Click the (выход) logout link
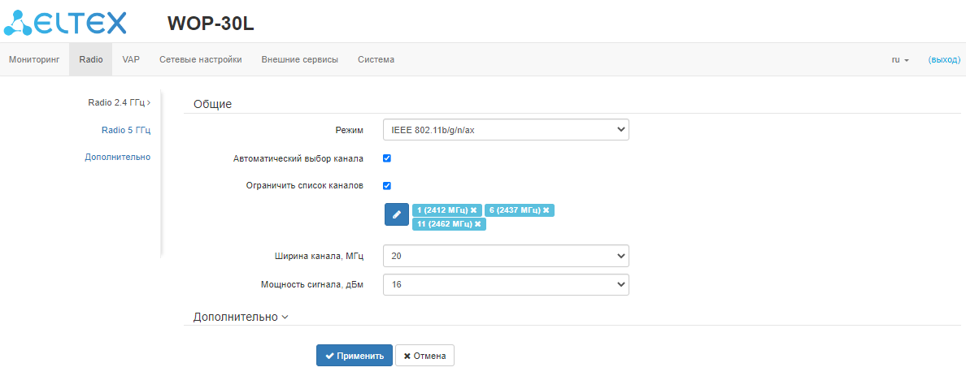 [944, 60]
